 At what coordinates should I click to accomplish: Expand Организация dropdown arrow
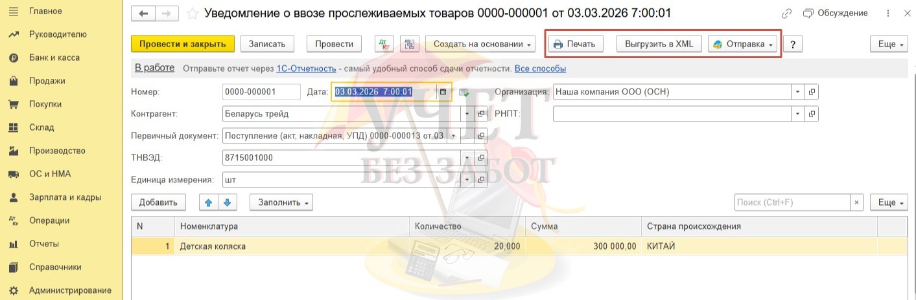pos(798,92)
